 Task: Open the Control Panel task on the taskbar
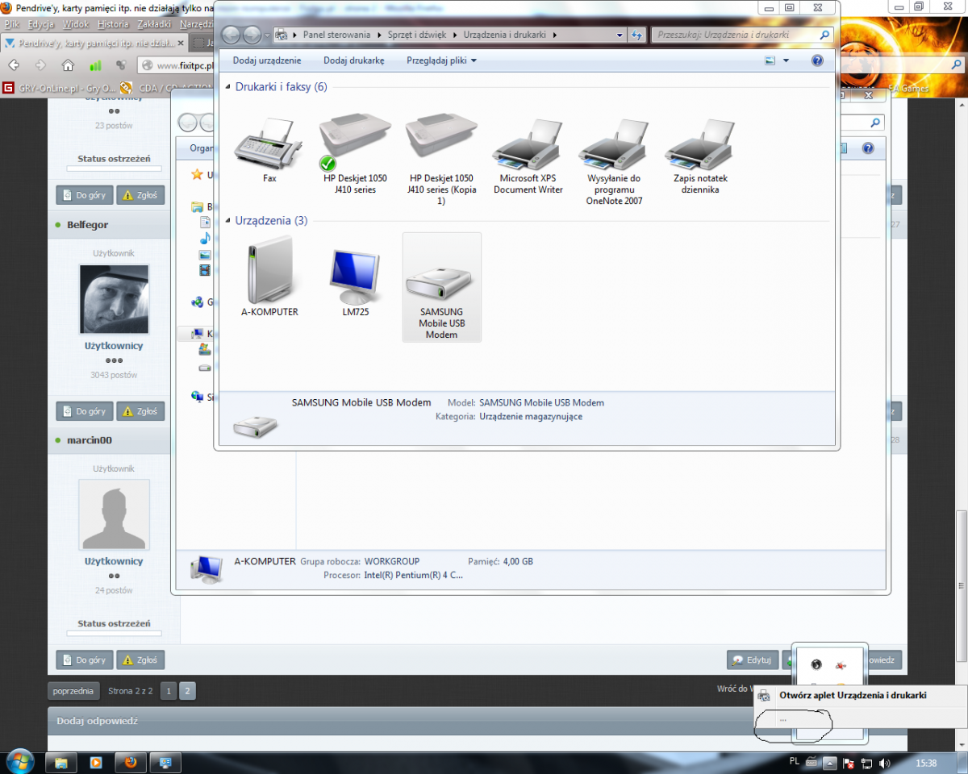(165, 762)
